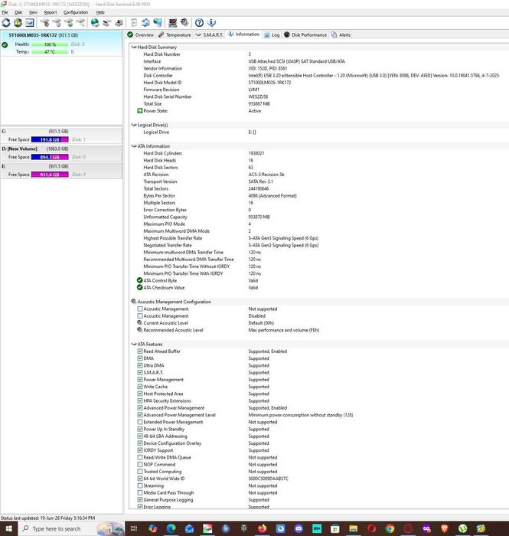Click the disk transfer toolbar icon after globe
Screen dimensions: 509x536
point(107,23)
